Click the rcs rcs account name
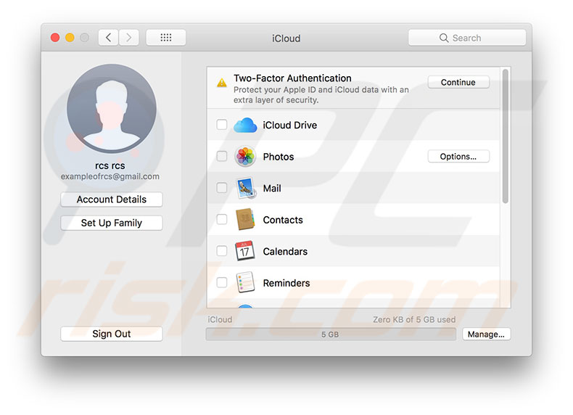Image resolution: width=573 pixels, height=415 pixels. [x=110, y=165]
